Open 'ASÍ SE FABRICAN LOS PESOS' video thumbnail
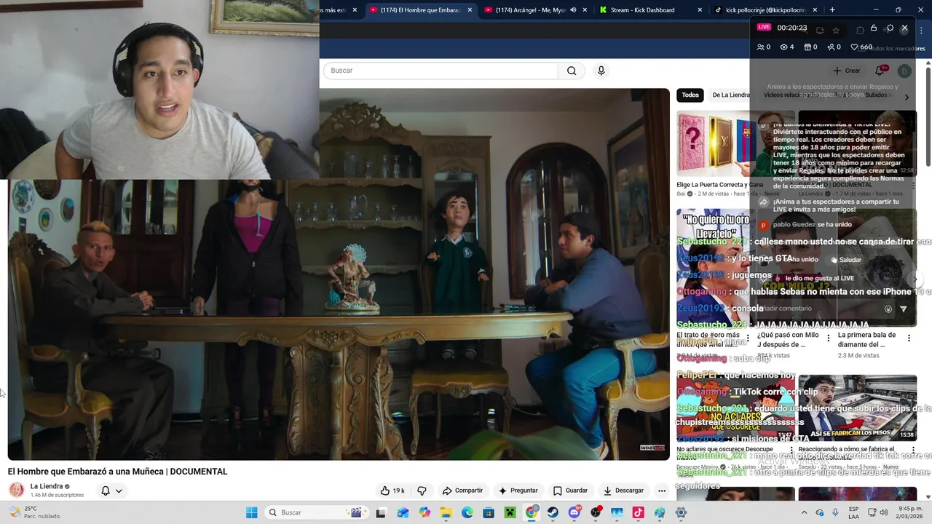The height and width of the screenshot is (524, 932). [857, 408]
